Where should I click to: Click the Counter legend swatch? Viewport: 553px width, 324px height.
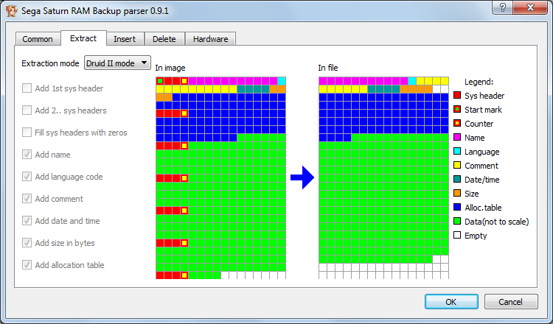(457, 123)
